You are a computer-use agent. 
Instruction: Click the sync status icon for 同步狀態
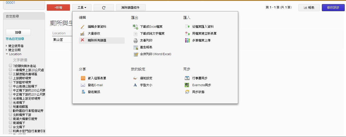pos(187,92)
